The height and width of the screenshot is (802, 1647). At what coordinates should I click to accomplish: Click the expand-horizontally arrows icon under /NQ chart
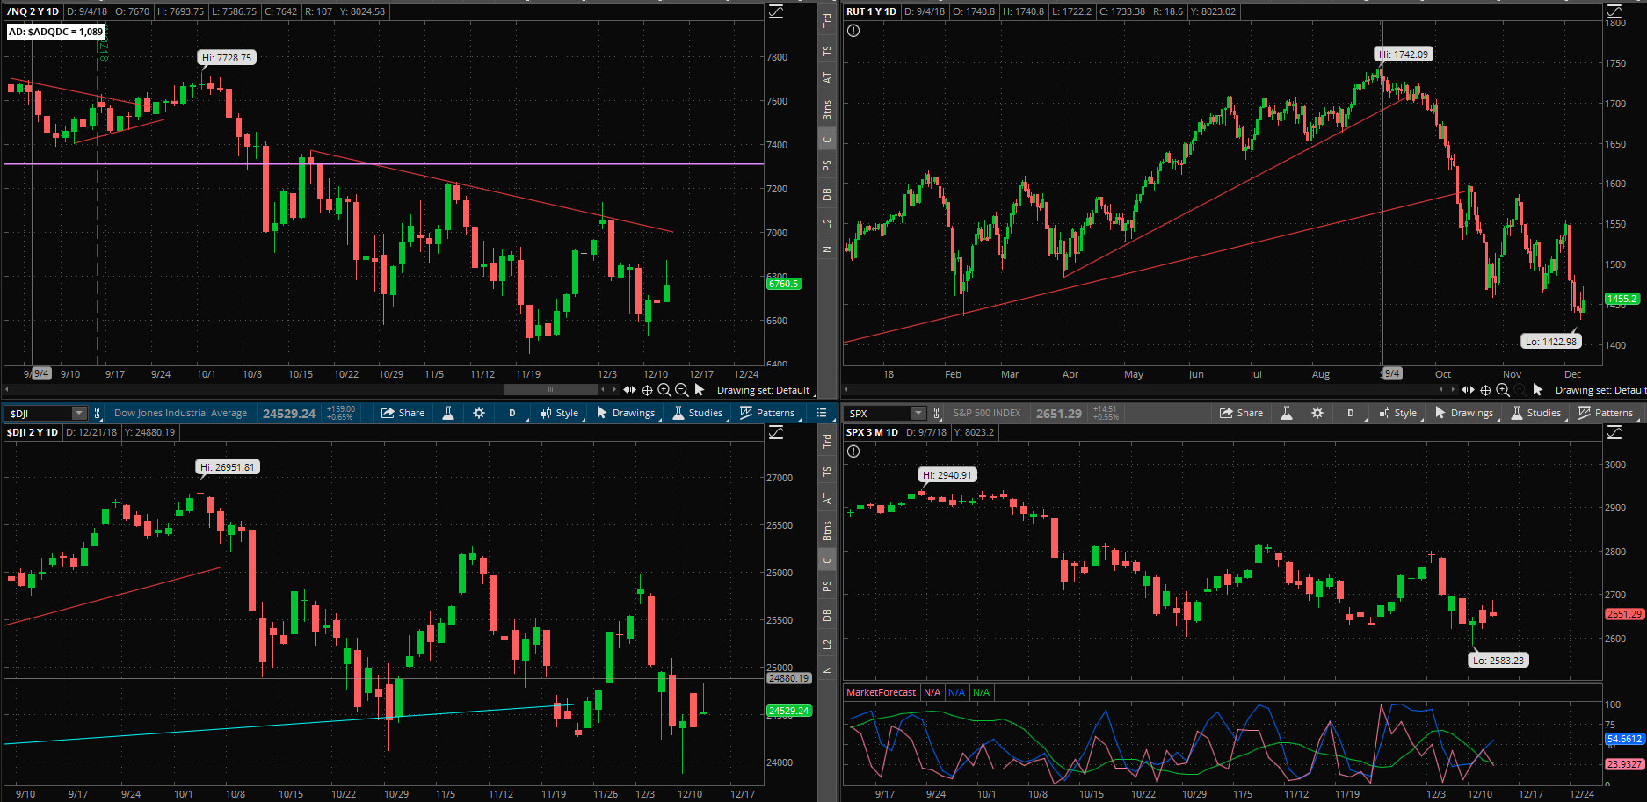pyautogui.click(x=629, y=390)
